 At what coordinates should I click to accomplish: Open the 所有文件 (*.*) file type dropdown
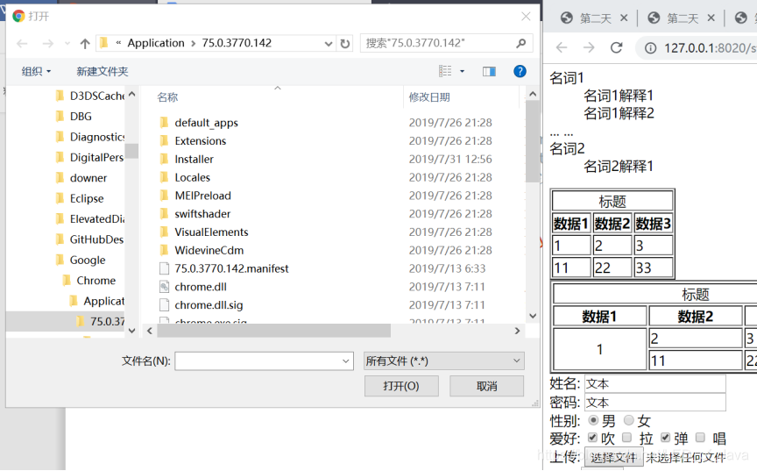[x=443, y=360]
